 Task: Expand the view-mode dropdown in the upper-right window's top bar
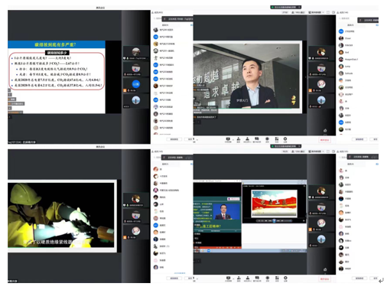tap(316, 12)
